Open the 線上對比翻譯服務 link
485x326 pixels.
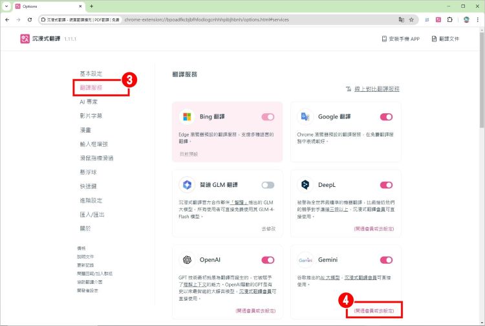[377, 89]
